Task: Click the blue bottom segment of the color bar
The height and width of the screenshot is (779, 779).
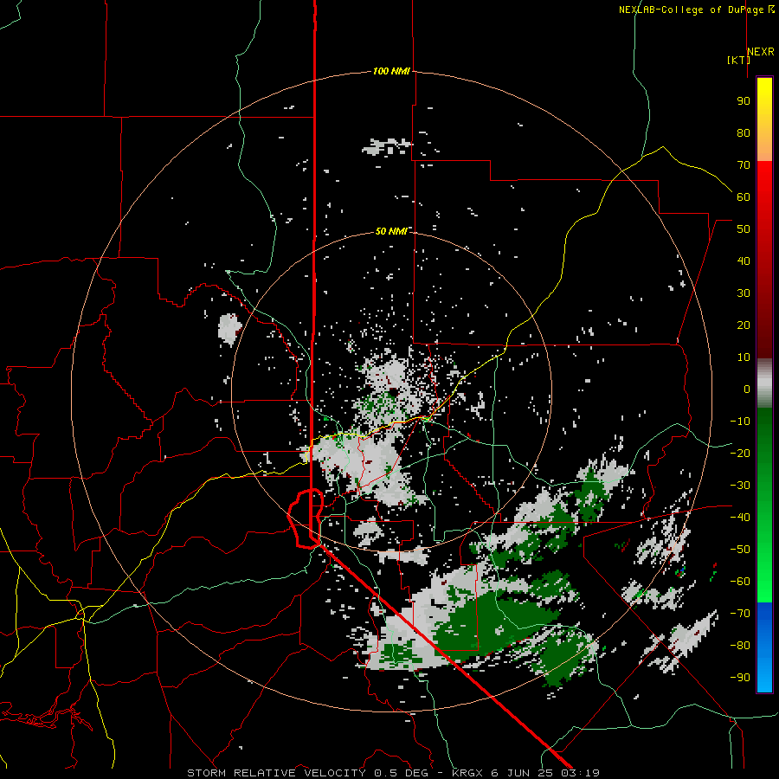Action: point(764,647)
